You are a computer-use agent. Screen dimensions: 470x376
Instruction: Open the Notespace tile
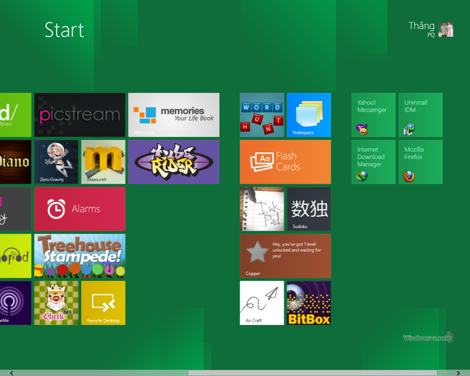pos(309,115)
